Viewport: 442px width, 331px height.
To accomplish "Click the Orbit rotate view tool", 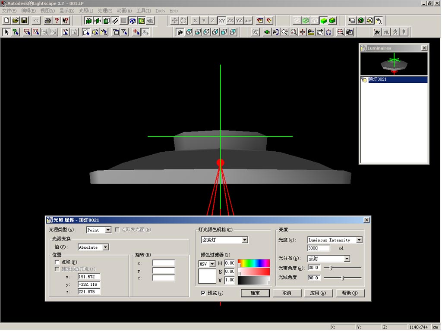I will 329,32.
